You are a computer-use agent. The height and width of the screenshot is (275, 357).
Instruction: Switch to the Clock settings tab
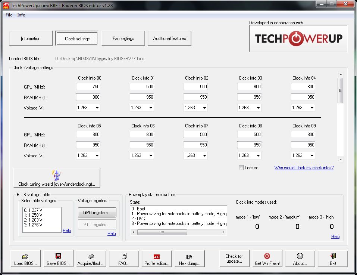click(x=77, y=38)
